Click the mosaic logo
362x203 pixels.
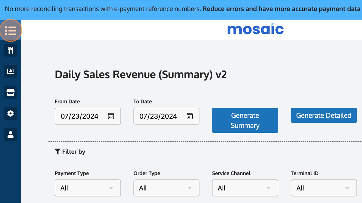point(256,29)
